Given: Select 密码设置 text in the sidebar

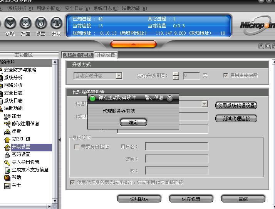Looking at the screenshot, I should click(x=21, y=154).
